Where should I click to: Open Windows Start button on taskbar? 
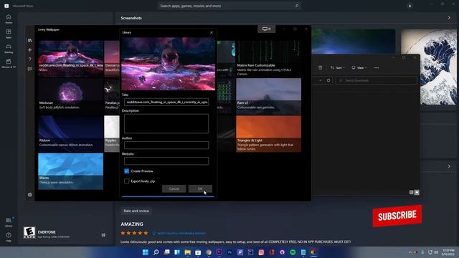point(145,252)
